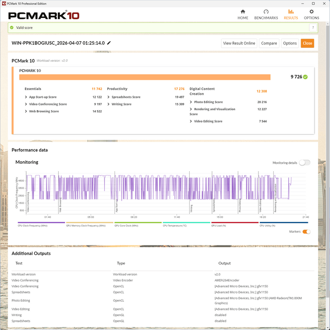
Task: Minimize the PCMark 10 window
Action: click(x=303, y=4)
